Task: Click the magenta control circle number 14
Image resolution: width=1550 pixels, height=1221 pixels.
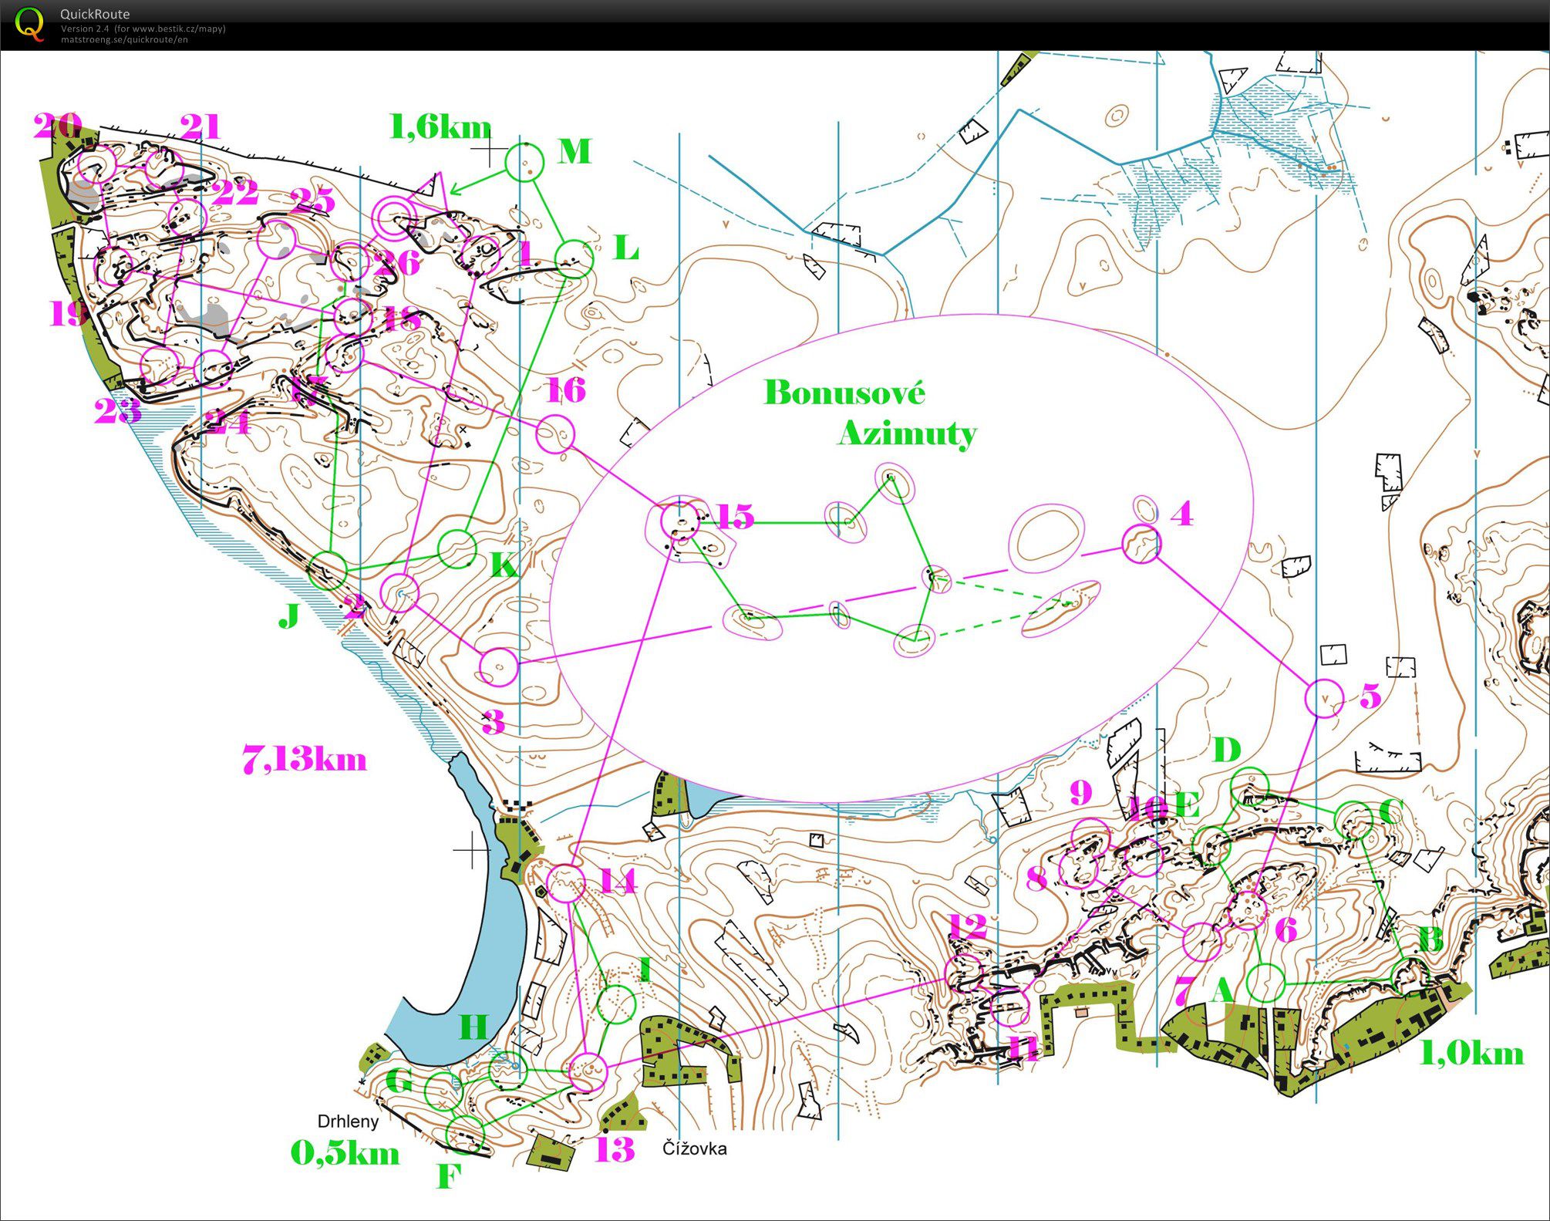Action: pyautogui.click(x=567, y=883)
